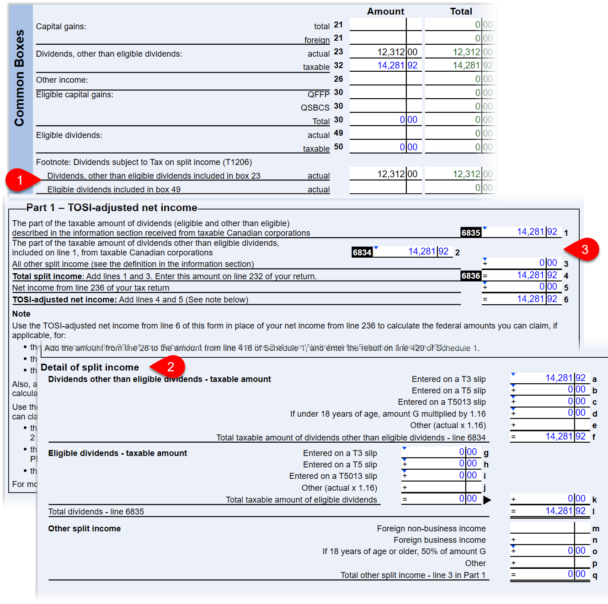Screen dimensions: 608x604
Task: Select the eligible capital gains Total amount field
Action: click(386, 120)
